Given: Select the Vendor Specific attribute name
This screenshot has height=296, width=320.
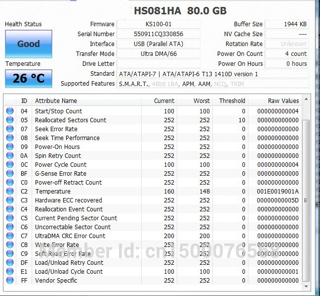Looking at the screenshot, I should tap(56, 281).
